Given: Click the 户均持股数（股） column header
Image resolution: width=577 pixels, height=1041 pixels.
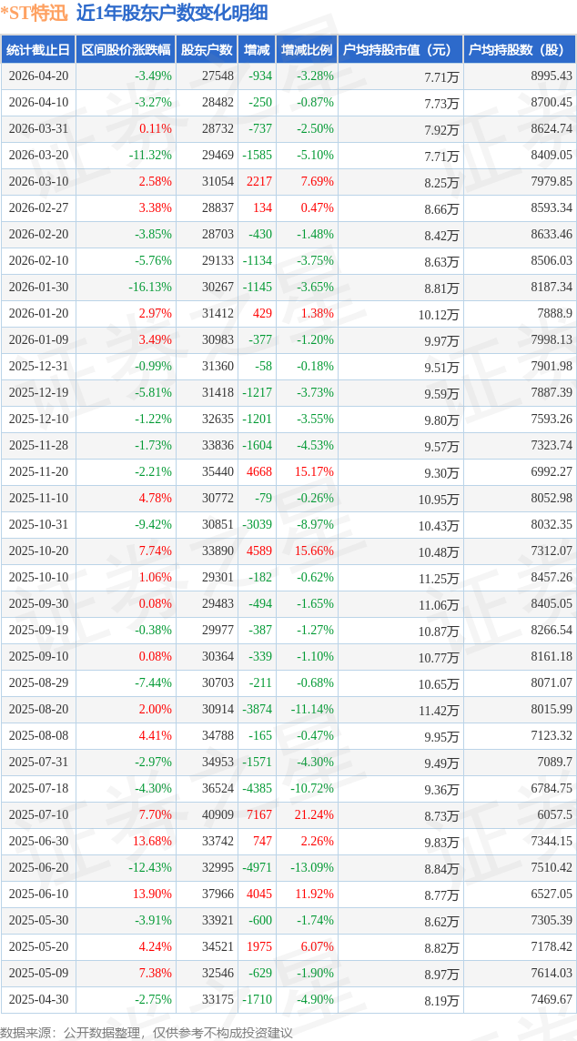Looking at the screenshot, I should coord(520,50).
